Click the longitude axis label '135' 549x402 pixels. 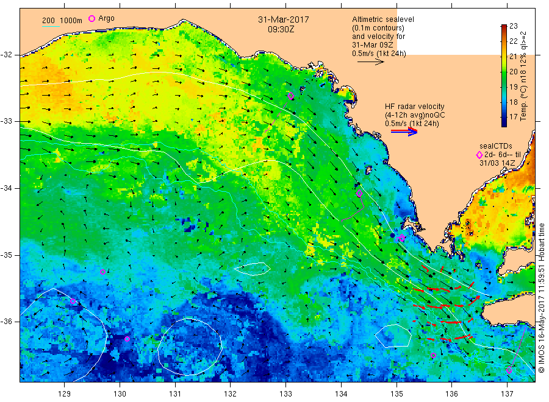click(x=396, y=394)
